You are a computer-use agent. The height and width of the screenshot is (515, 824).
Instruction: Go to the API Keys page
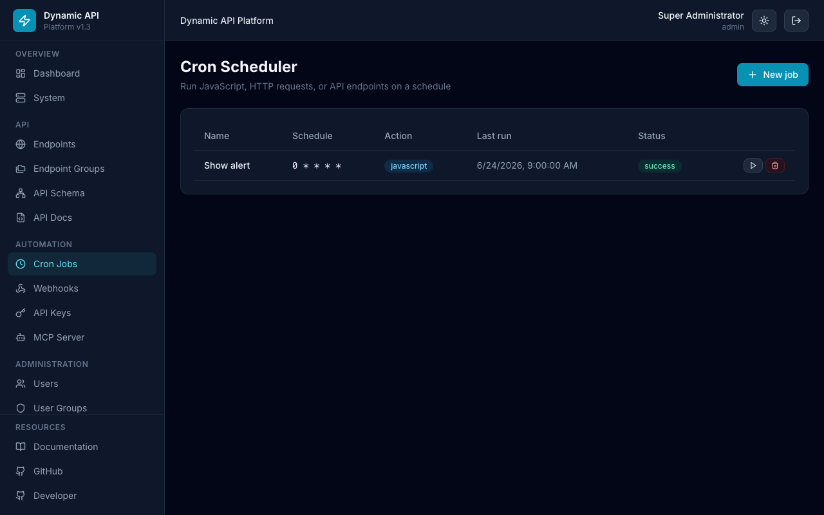(82, 313)
